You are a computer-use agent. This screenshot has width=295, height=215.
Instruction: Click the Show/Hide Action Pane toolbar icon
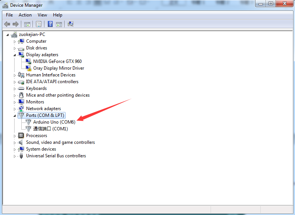pyautogui.click(x=59, y=24)
